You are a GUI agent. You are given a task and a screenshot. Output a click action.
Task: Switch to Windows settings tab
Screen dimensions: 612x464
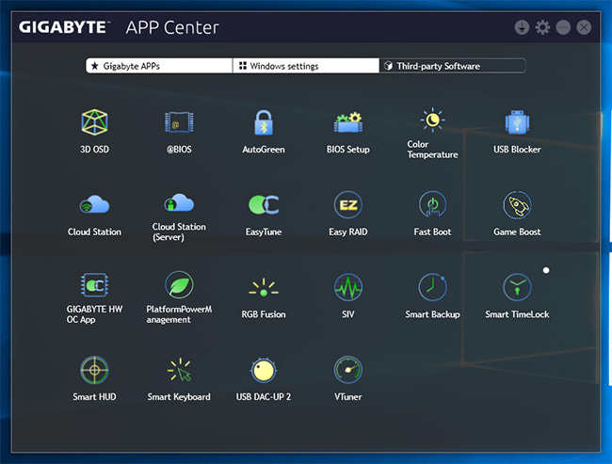coord(305,66)
